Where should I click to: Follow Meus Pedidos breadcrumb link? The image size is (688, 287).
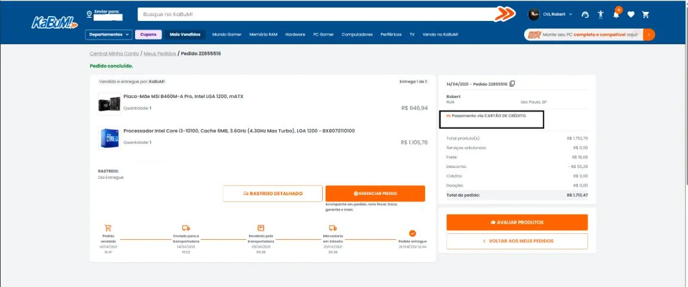click(x=160, y=54)
